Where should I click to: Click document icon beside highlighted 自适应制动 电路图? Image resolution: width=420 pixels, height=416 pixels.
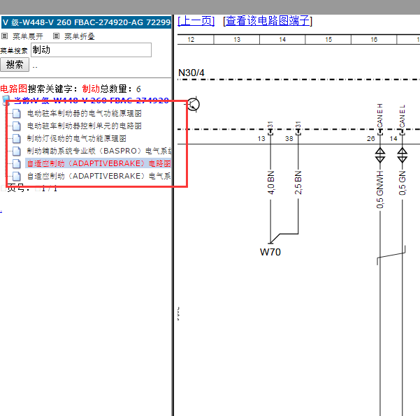[17, 163]
